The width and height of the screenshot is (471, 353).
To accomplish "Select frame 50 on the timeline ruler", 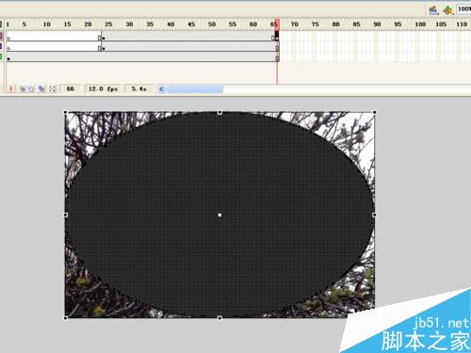I will click(x=212, y=24).
